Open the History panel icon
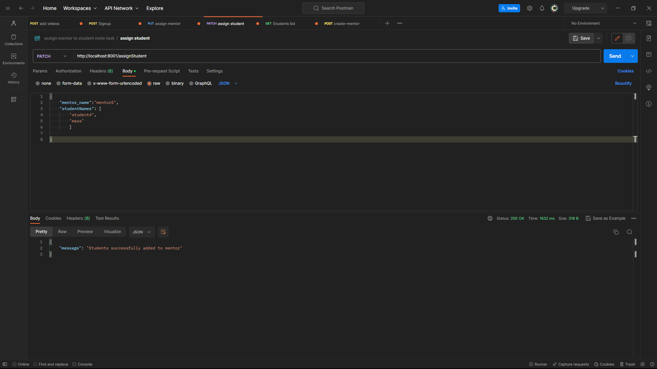The height and width of the screenshot is (369, 657). point(13,78)
